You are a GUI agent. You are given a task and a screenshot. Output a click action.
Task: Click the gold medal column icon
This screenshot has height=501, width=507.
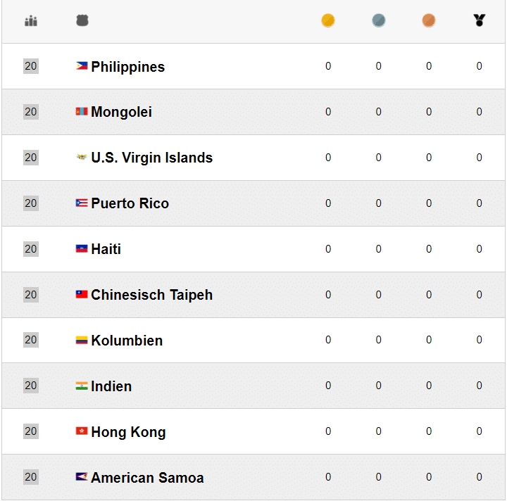(x=328, y=21)
